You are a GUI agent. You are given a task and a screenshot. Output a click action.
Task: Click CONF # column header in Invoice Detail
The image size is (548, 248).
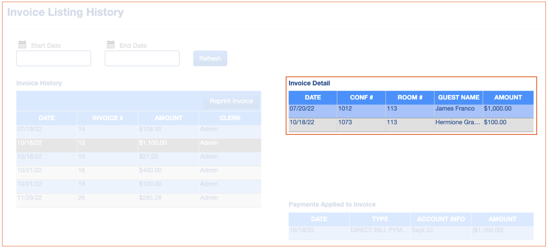tap(361, 97)
